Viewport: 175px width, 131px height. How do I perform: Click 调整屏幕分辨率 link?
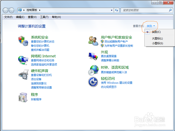[110, 60]
